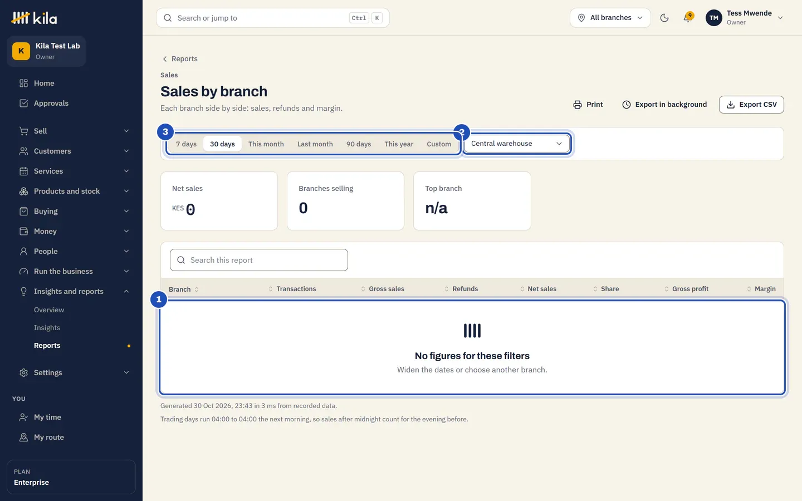Select This year range
Image resolution: width=802 pixels, height=501 pixels.
(x=399, y=144)
